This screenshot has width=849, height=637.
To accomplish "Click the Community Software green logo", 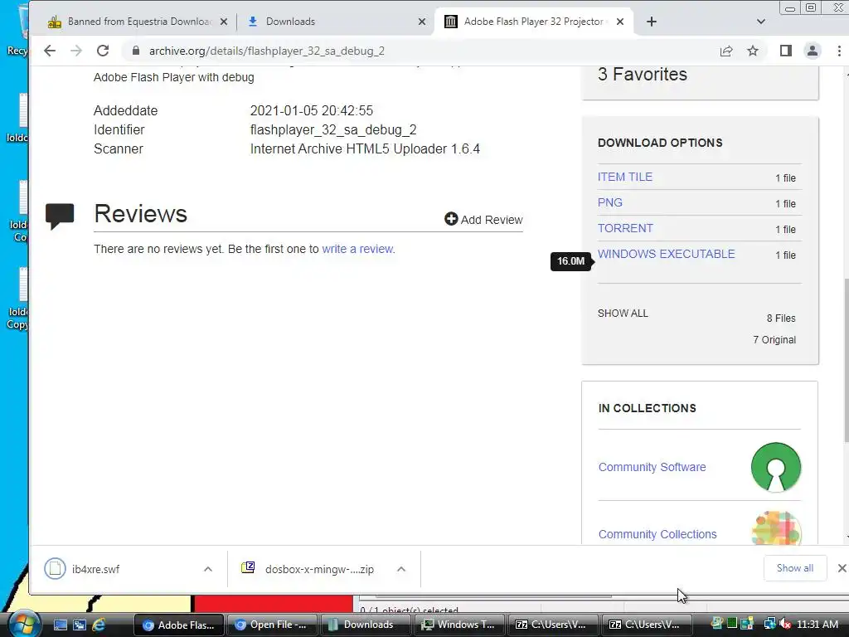I will [776, 468].
